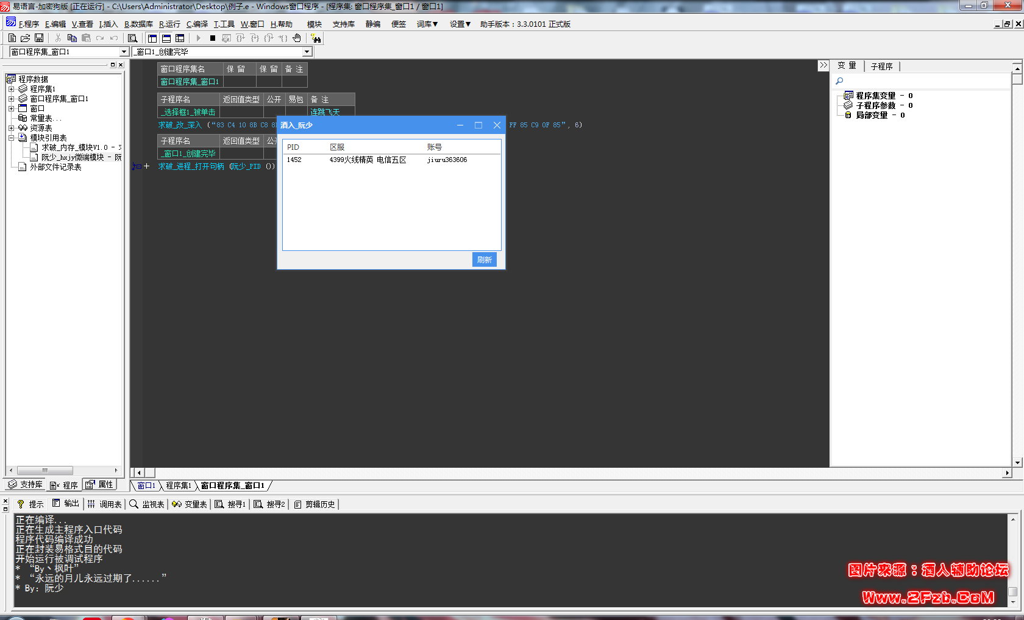This screenshot has height=620, width=1024.
Task: Click the 区服 column header in dialog
Action: point(337,147)
